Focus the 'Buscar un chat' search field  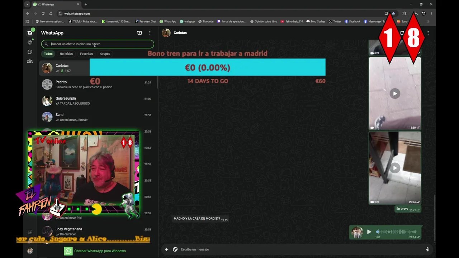[98, 44]
